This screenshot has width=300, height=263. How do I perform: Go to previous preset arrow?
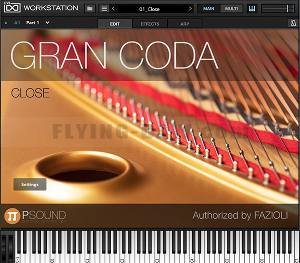click(x=114, y=9)
